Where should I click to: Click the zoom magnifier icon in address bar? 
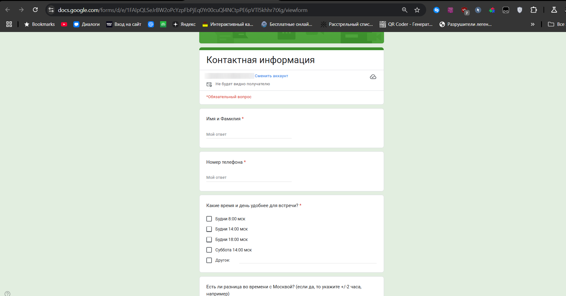point(405,10)
